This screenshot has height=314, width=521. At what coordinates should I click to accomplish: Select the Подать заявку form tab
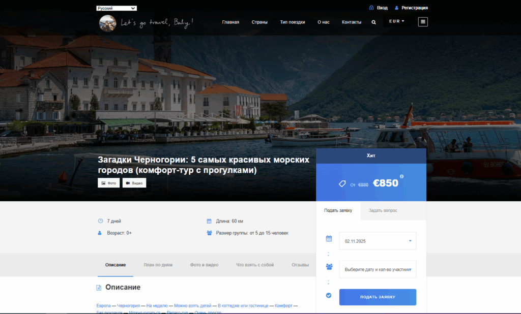pos(338,210)
